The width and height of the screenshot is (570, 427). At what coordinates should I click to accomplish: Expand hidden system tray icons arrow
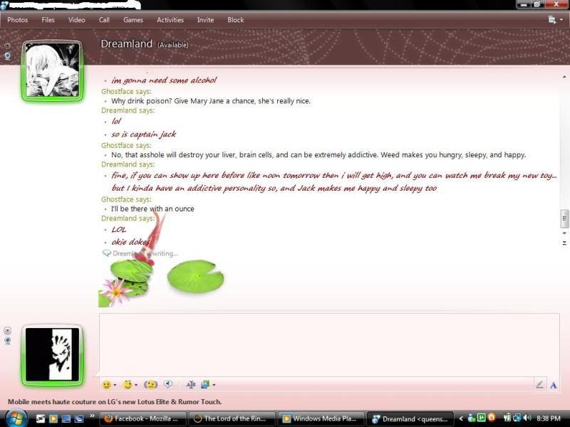461,418
